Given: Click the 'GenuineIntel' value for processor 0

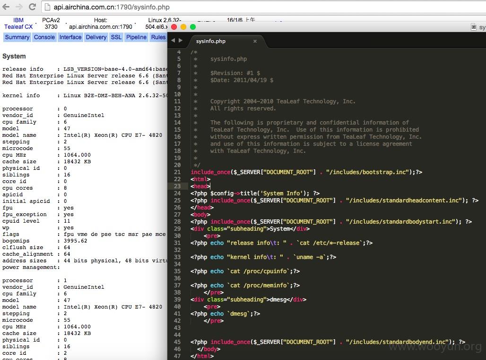Looking at the screenshot, I should 84,116.
